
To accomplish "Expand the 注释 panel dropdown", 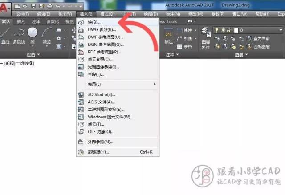I will (172, 54).
